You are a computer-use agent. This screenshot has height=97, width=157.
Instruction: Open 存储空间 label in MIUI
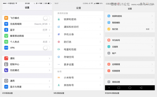(x=69, y=57)
